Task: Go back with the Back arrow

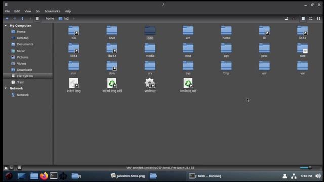Action: click(x=7, y=18)
